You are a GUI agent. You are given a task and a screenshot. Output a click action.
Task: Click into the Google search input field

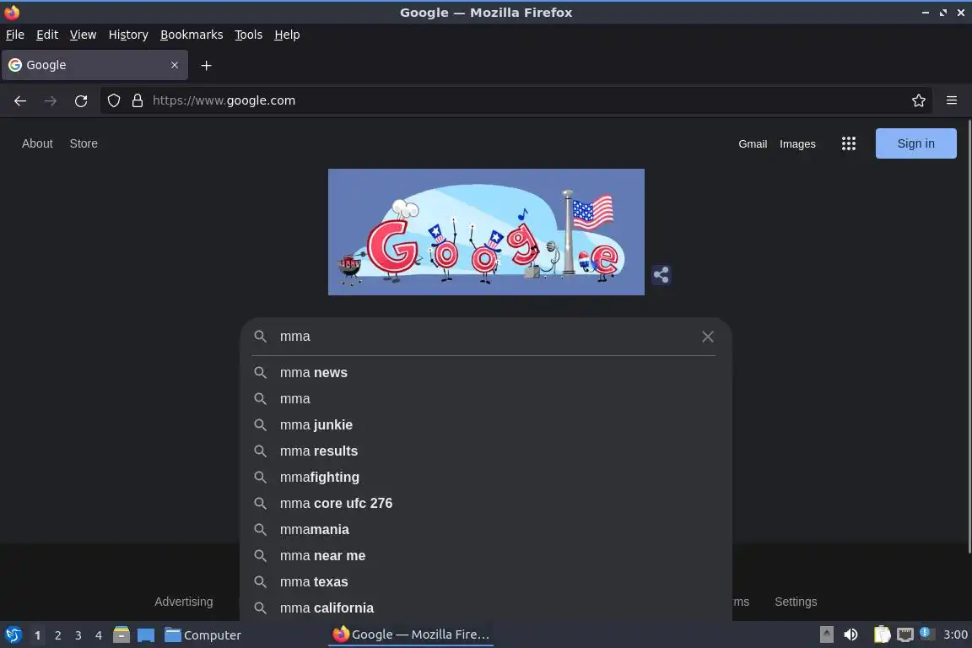tap(487, 336)
